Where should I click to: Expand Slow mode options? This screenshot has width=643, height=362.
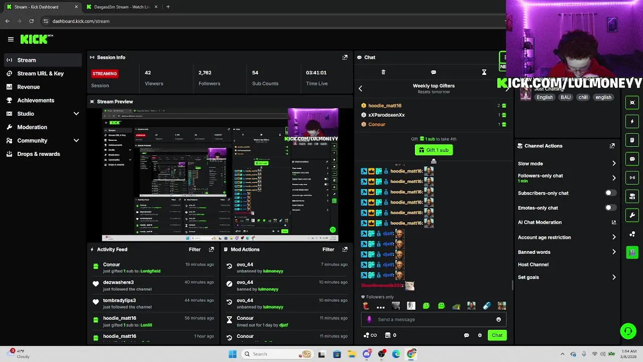point(614,163)
